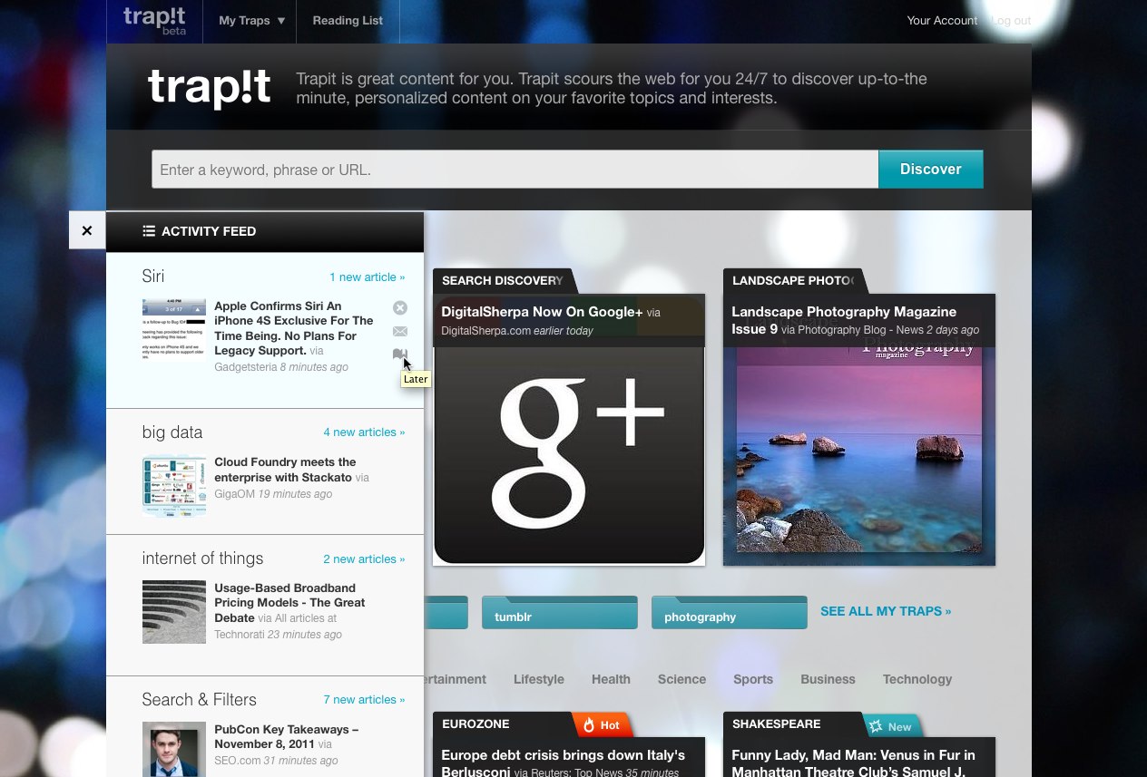Read 'PubCon Key Takeaways – November 8, 2011'
1147x777 pixels.
click(287, 736)
